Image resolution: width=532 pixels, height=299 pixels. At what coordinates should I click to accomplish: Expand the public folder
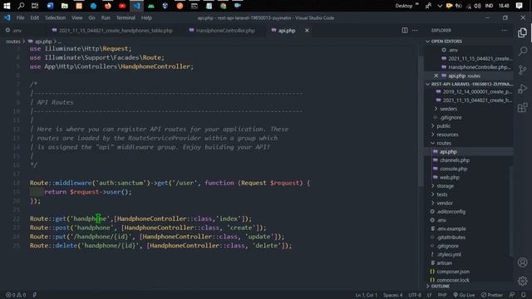click(443, 125)
